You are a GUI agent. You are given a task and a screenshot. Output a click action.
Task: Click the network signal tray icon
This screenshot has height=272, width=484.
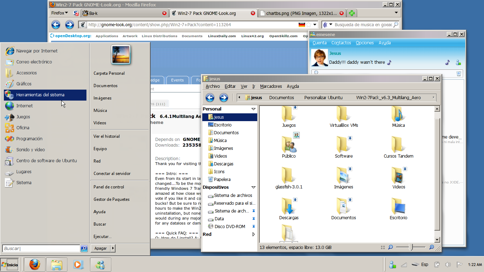tap(404, 265)
